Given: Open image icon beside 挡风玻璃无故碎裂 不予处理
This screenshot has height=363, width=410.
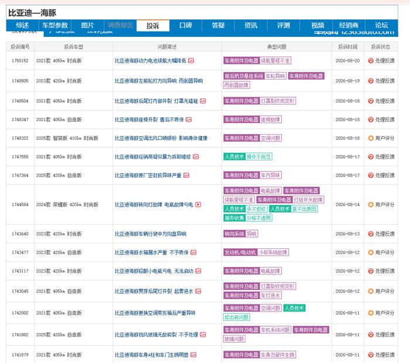Looking at the screenshot, I should coord(203,334).
